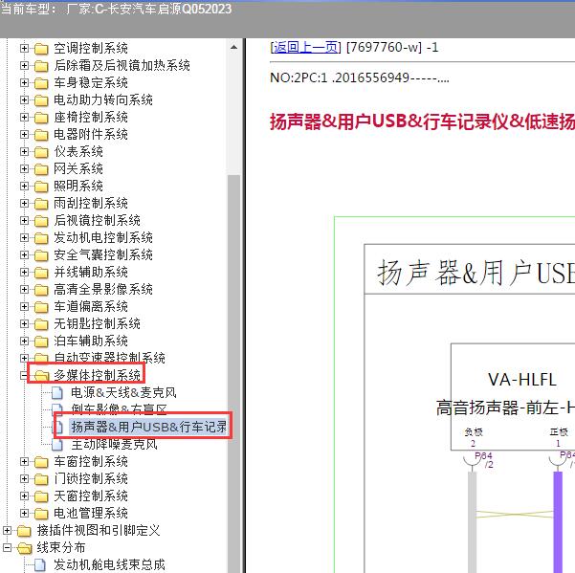This screenshot has width=575, height=573.
Task: Click the 发动机电控制系统 folder icon
Action: 41,238
